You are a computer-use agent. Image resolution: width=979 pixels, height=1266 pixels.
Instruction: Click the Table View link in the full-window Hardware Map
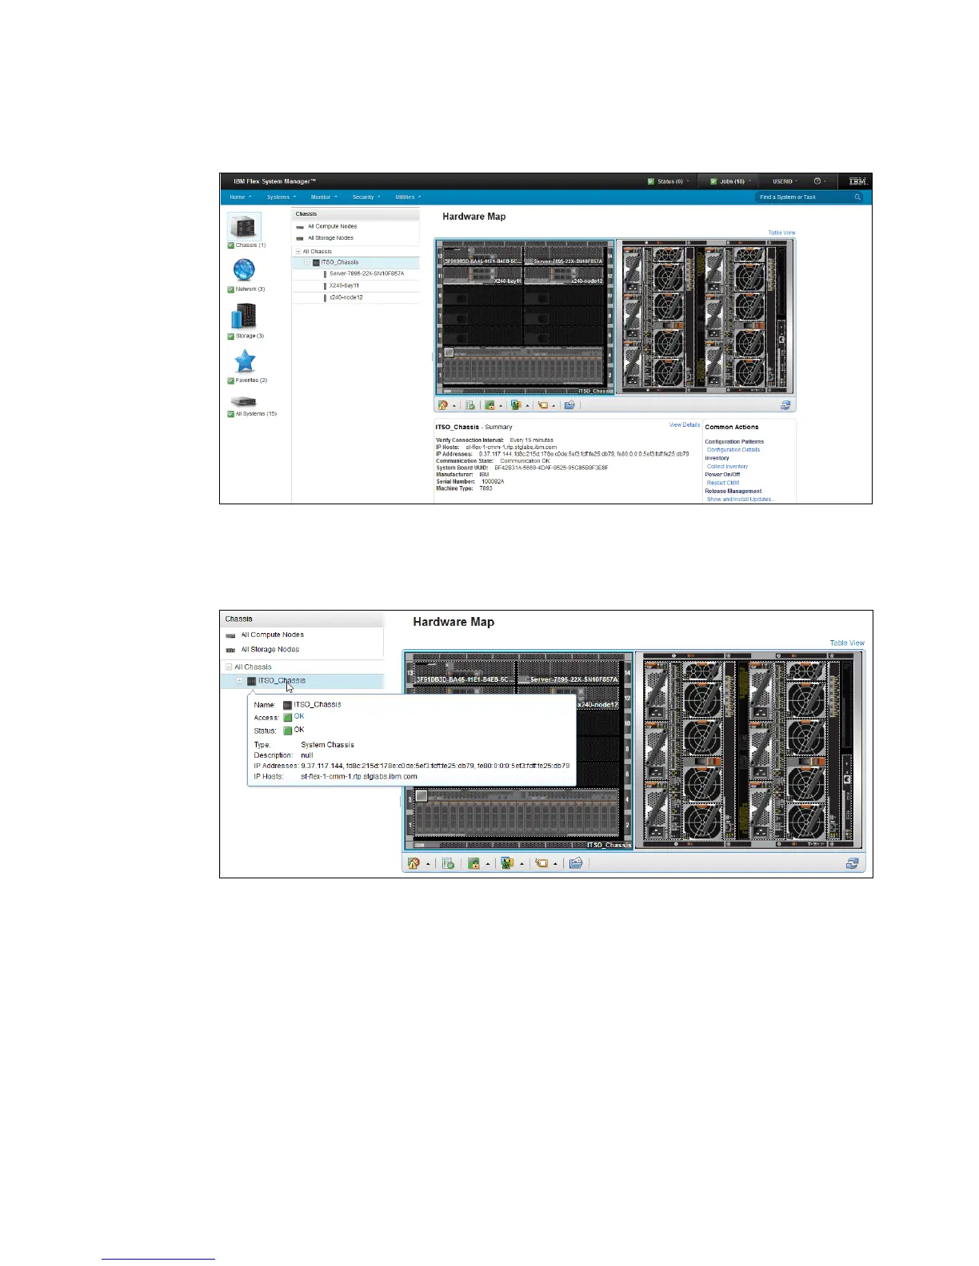pyautogui.click(x=781, y=233)
